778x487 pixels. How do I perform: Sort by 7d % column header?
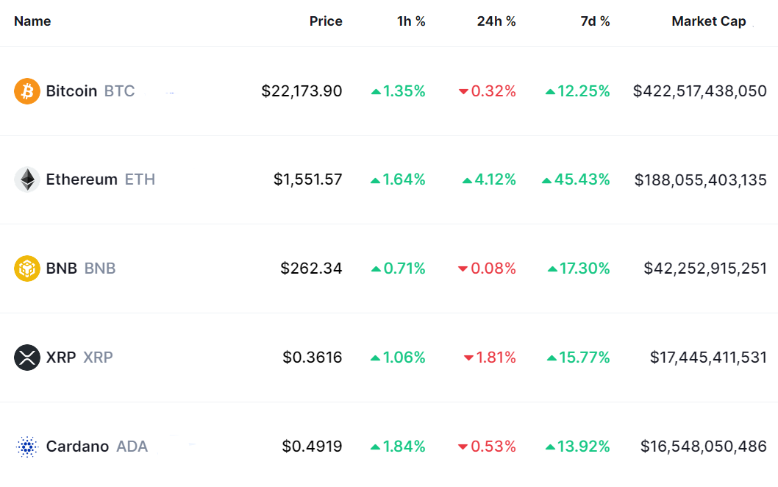pos(595,21)
